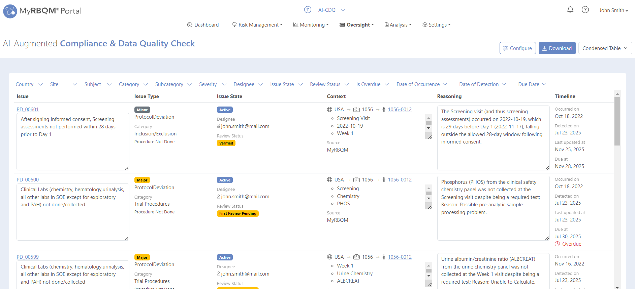The image size is (635, 289).
Task: Click the resize handle of PD_00600 reasoning box
Action: [547, 238]
